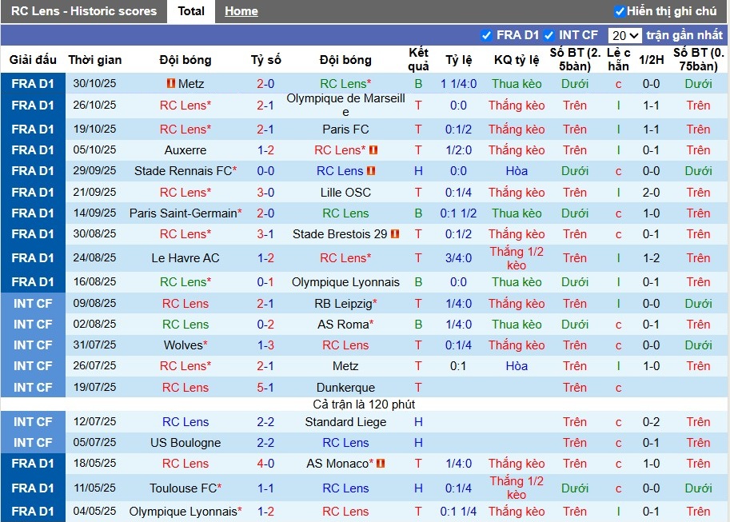Click the red card icon next to RC Lens on 29/09
This screenshot has width=730, height=522.
click(369, 170)
